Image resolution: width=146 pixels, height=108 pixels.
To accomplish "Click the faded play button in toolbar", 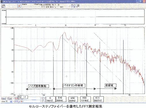I will 11,6.
